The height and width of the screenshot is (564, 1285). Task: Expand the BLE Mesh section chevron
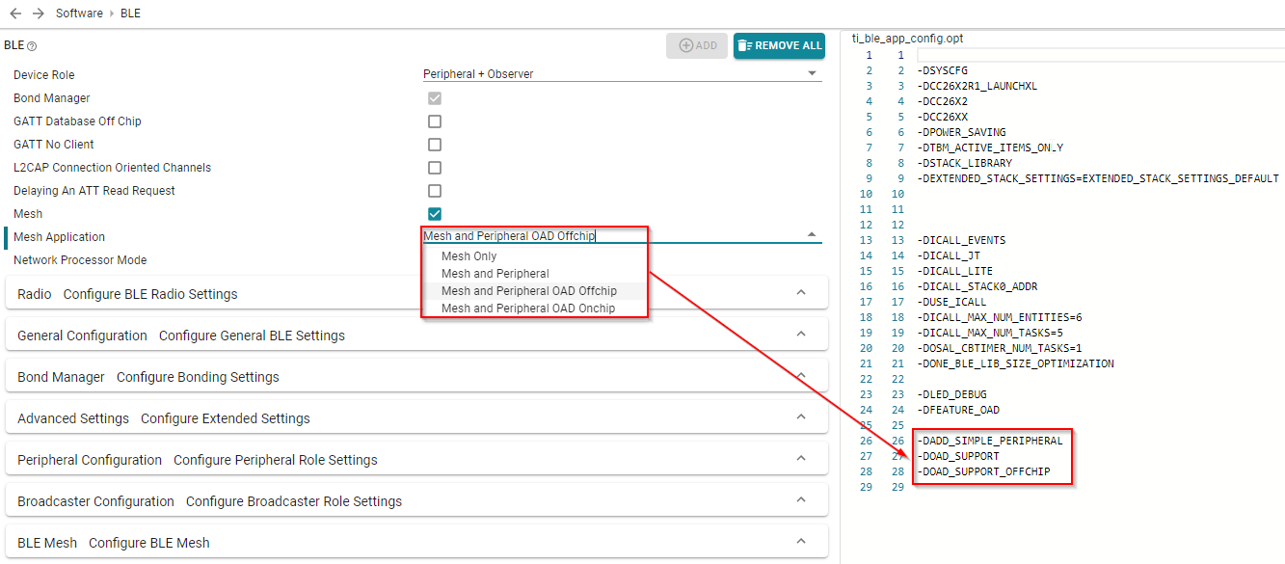coord(800,542)
